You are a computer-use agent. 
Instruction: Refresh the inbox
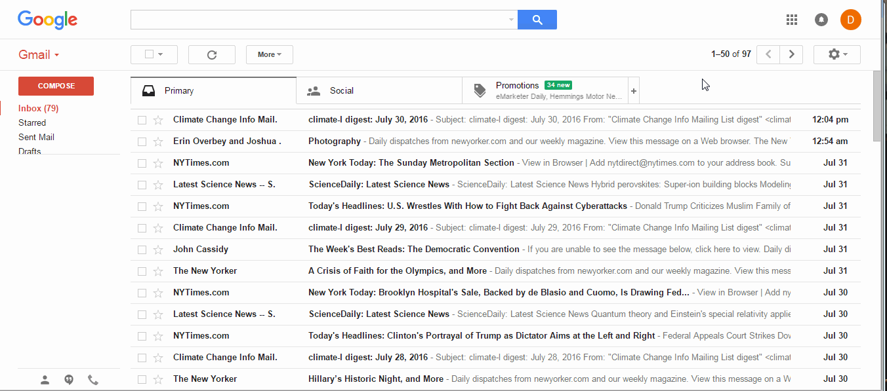(x=212, y=54)
